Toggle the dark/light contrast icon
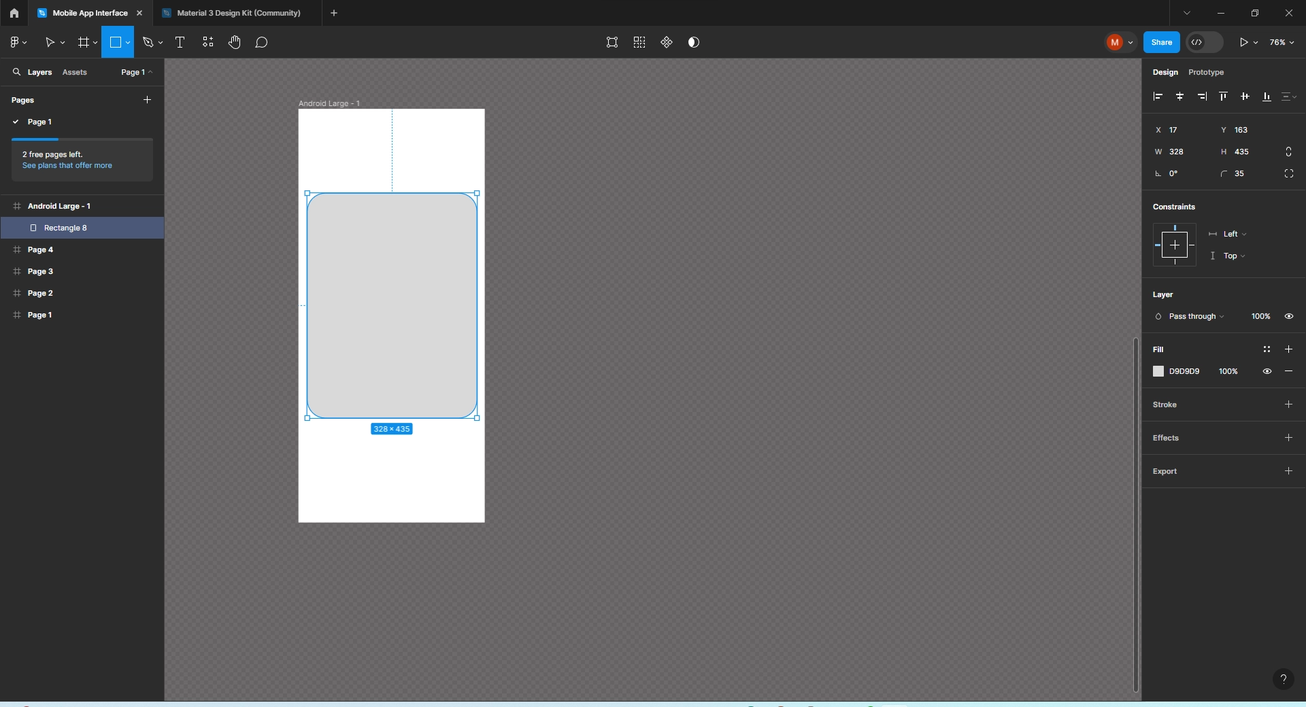Screen dimensions: 1306x707 click(x=694, y=42)
